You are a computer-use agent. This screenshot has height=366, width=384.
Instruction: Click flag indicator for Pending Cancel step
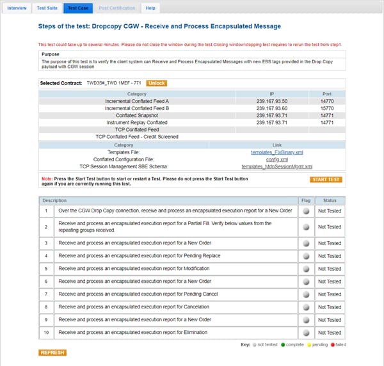pos(305,294)
